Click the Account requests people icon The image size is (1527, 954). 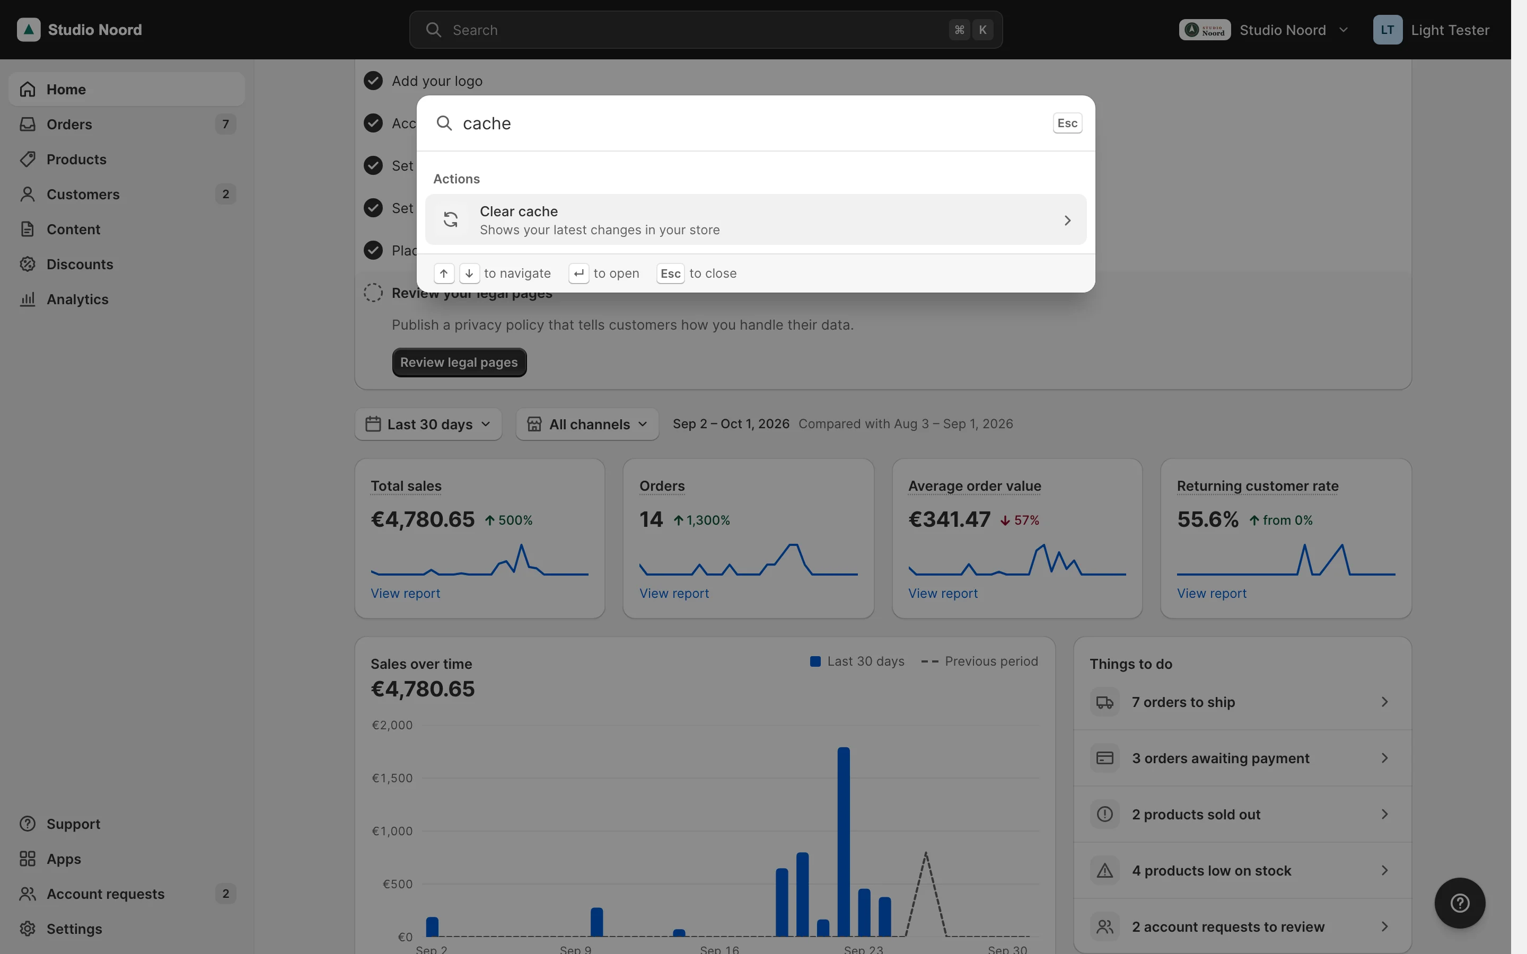coord(28,894)
